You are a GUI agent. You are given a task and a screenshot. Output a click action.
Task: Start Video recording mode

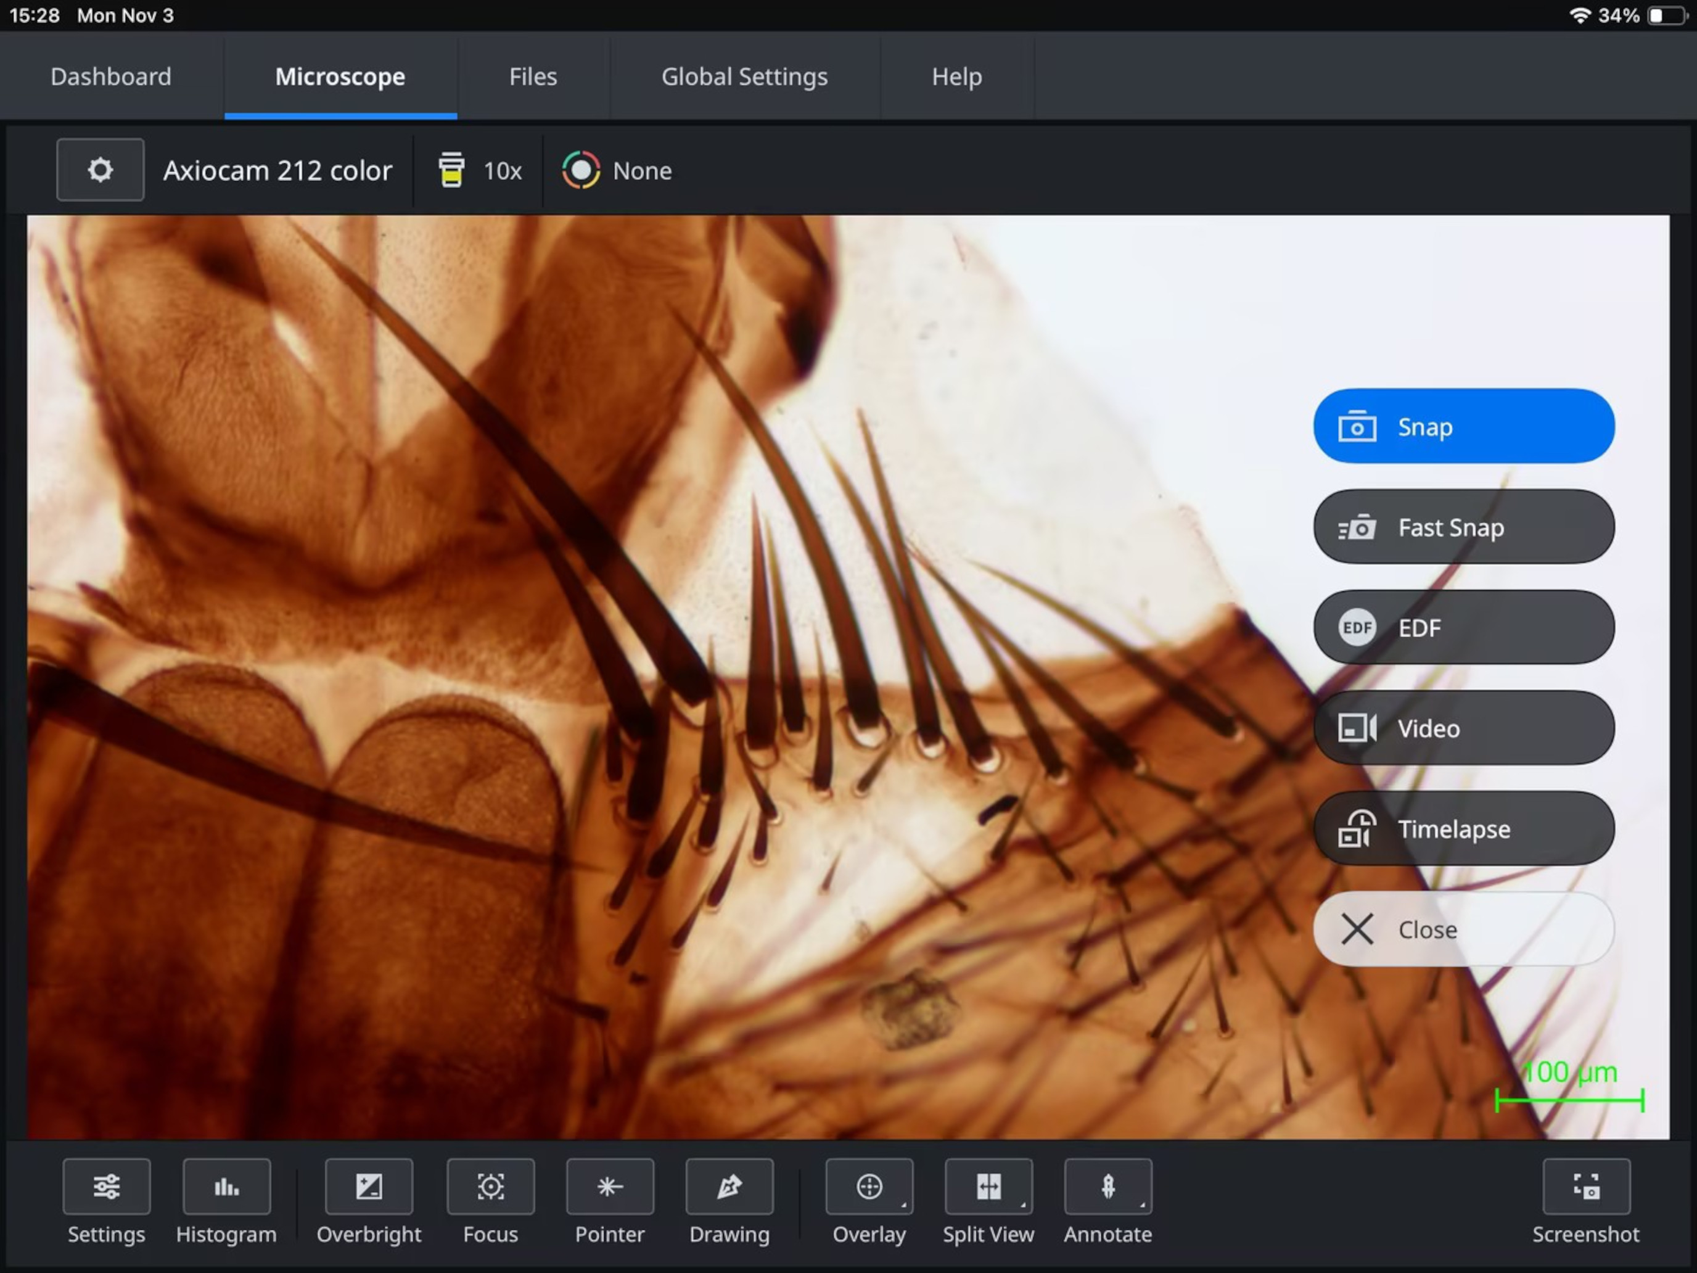click(1463, 728)
